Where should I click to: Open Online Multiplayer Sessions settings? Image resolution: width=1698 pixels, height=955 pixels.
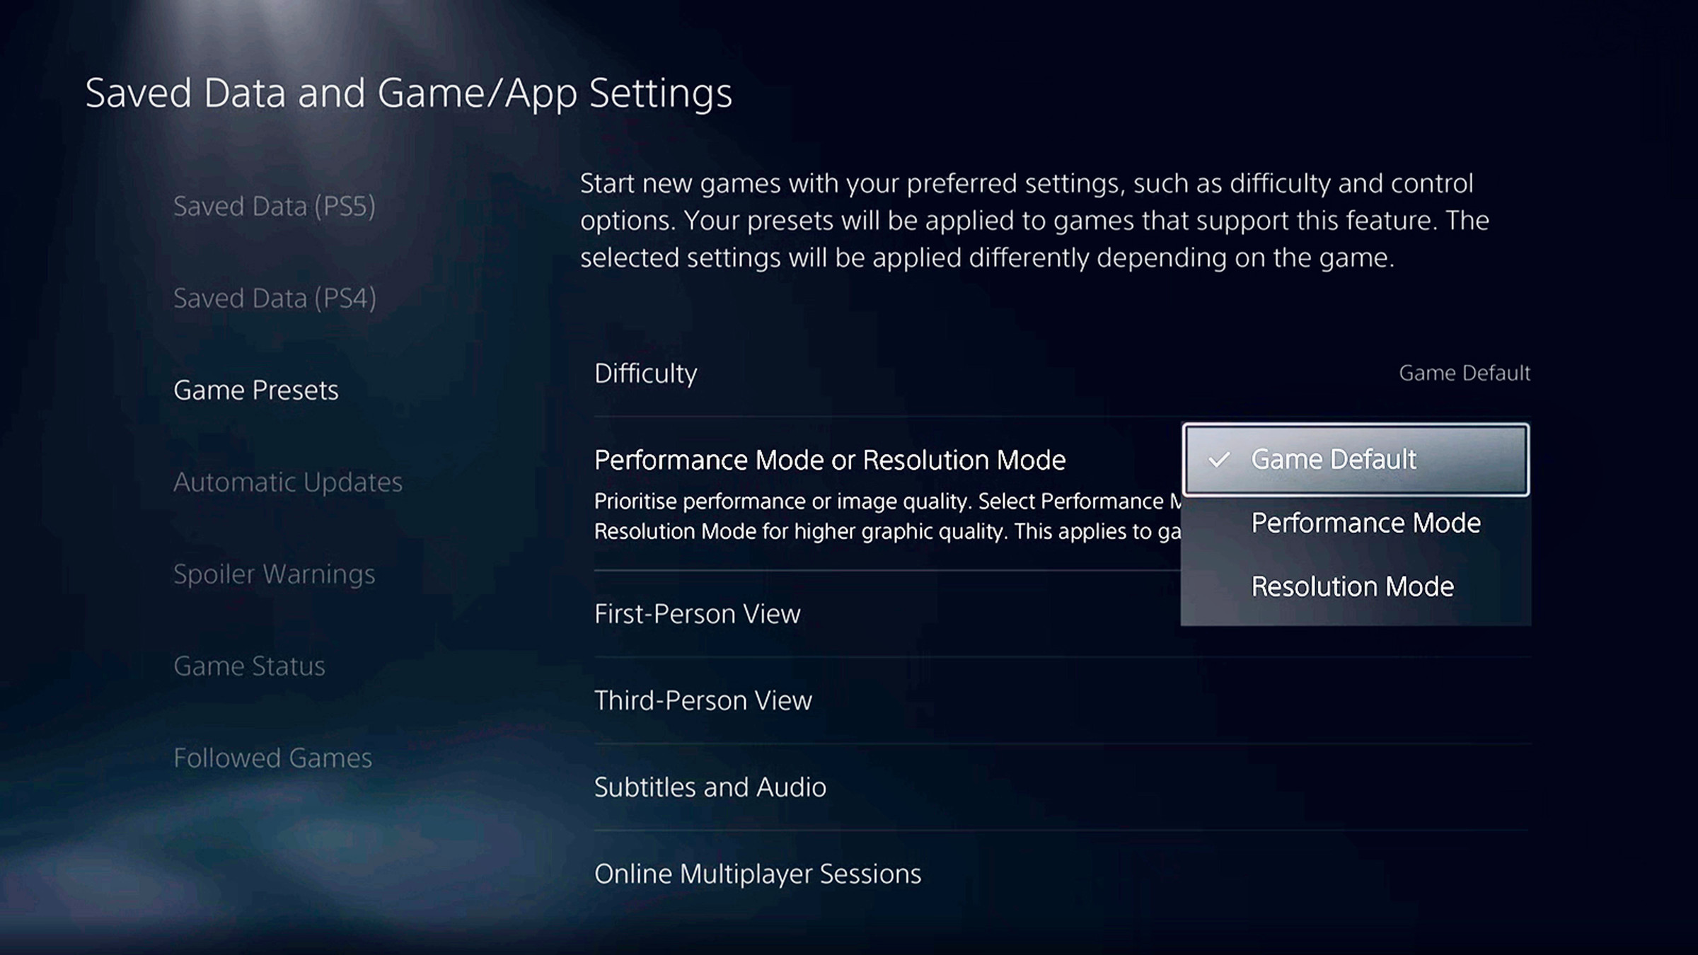point(758,872)
